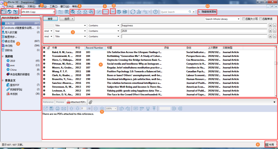Switch to the Preview tab
The image size is (278, 149).
coord(60,102)
